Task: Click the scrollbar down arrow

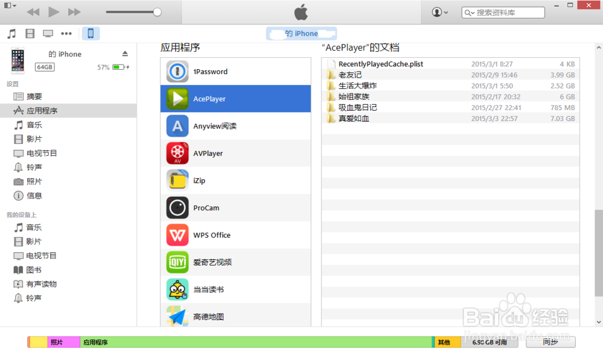Action: pyautogui.click(x=599, y=322)
